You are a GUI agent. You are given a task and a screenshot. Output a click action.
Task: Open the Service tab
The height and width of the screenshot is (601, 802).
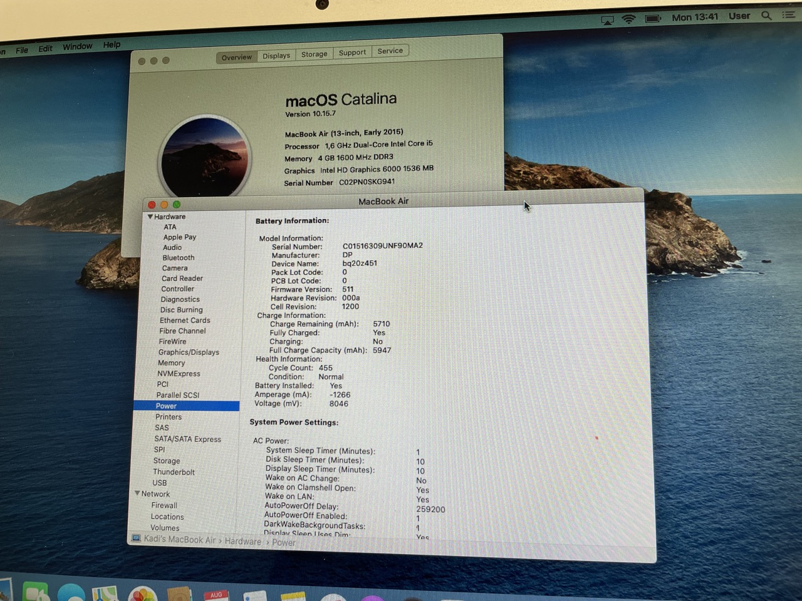[390, 51]
